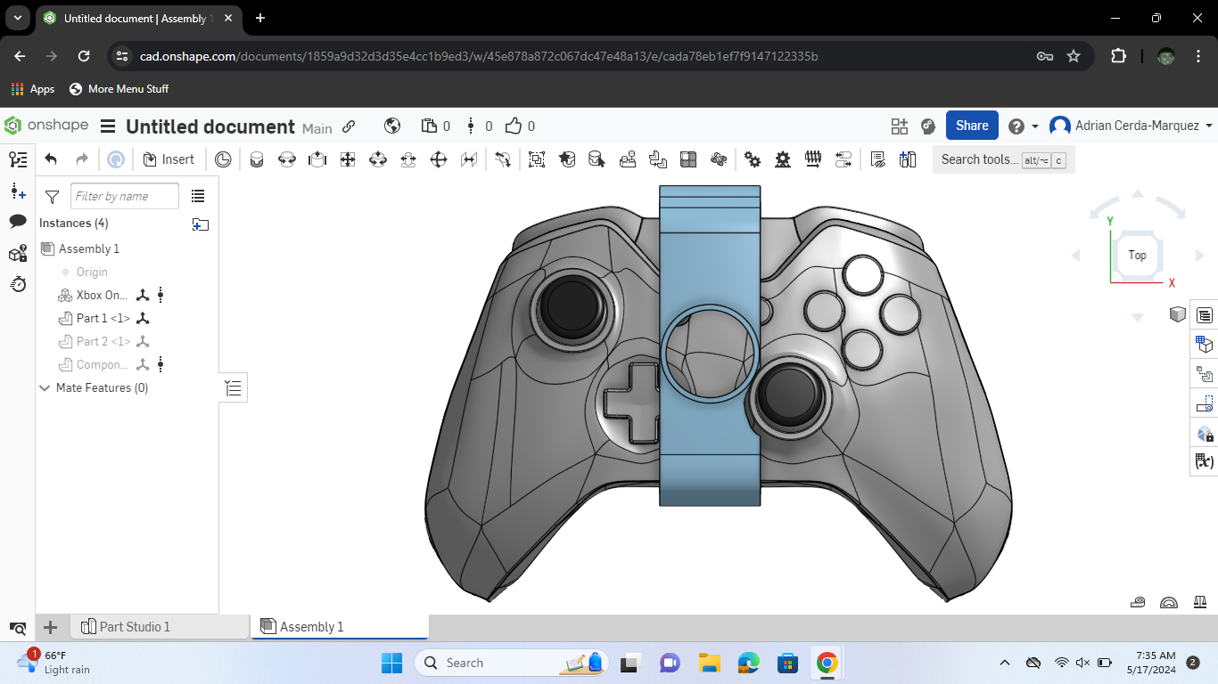The image size is (1218, 684).
Task: Open More Menu Stuff bookmark
Action: click(119, 89)
